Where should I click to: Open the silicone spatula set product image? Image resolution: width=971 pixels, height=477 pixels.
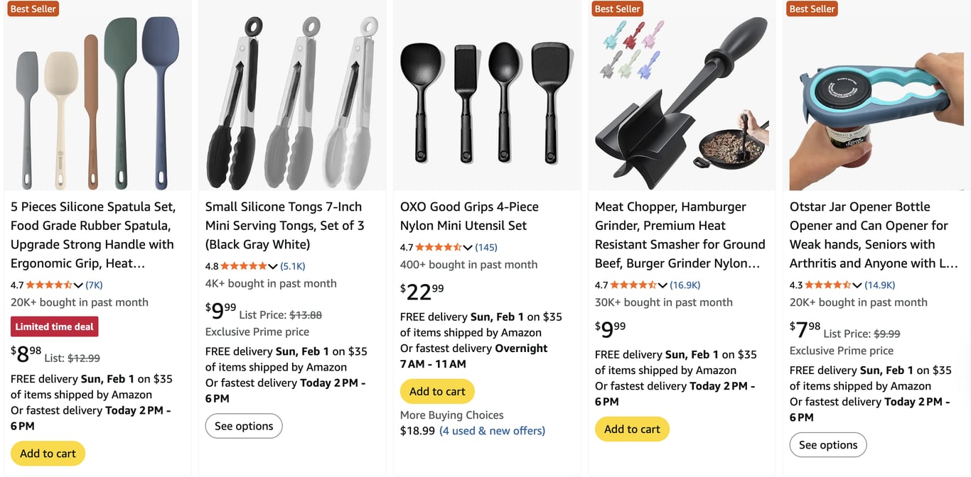coord(97,96)
